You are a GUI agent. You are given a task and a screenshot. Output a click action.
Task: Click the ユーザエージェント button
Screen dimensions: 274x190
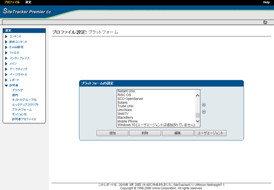point(211,133)
